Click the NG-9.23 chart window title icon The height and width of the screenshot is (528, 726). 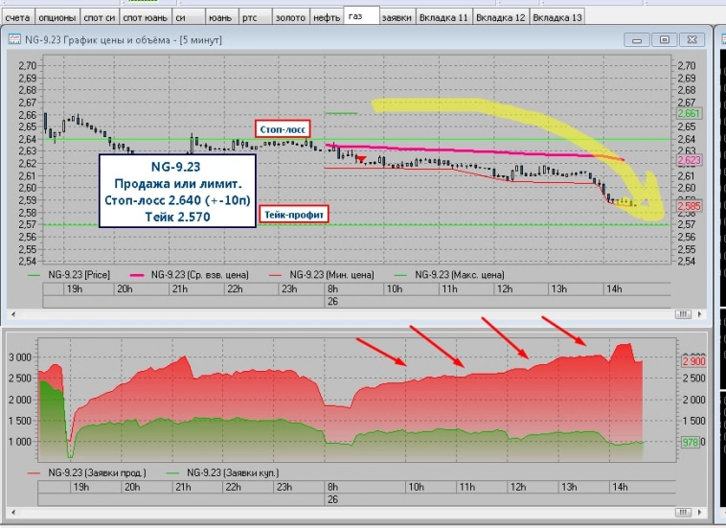pos(14,39)
